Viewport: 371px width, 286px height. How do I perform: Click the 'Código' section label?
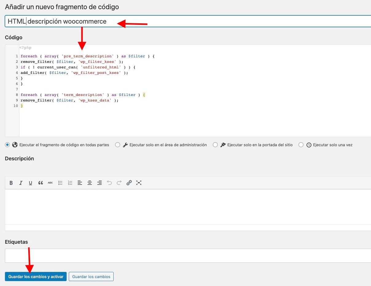pos(14,37)
